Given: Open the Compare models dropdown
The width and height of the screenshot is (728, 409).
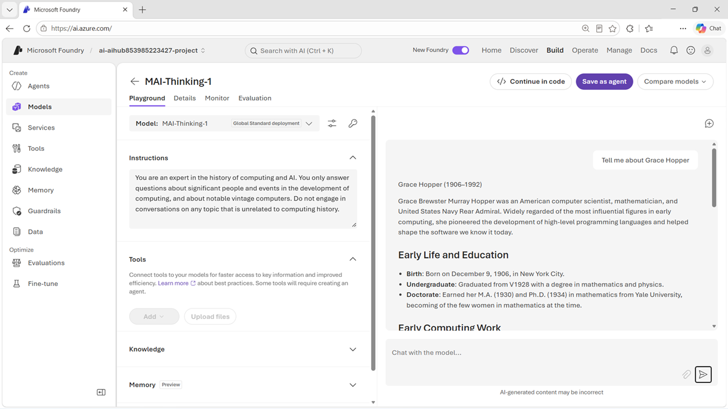Looking at the screenshot, I should pyautogui.click(x=675, y=82).
